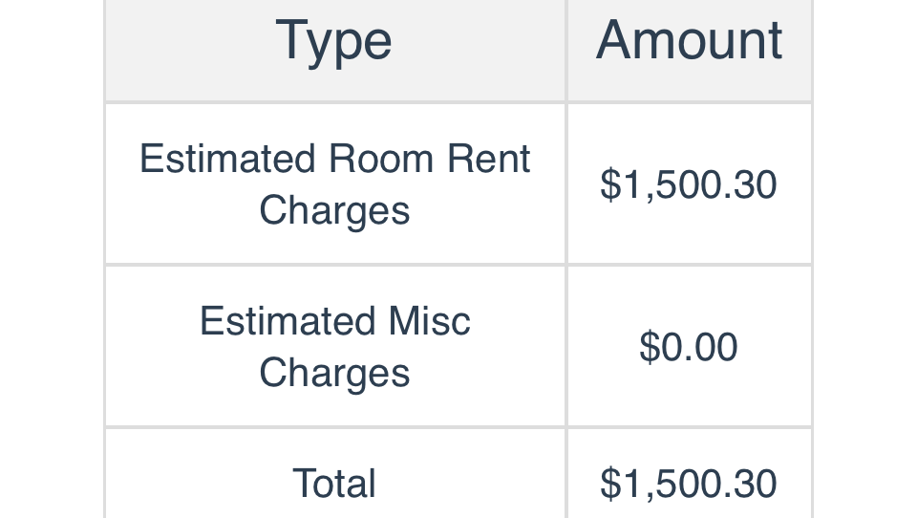Click the room rent amount $1,500.30
The height and width of the screenshot is (518, 917).
coord(689,184)
